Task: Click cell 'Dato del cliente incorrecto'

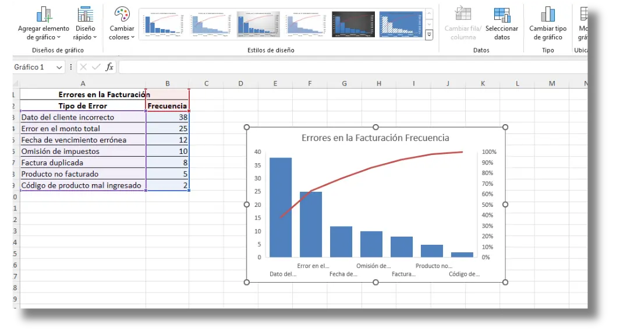Action: 83,117
